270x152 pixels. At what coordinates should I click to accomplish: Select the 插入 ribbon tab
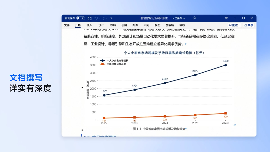point(89,25)
